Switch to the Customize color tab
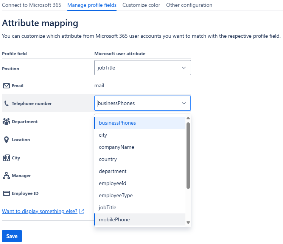 (x=141, y=5)
